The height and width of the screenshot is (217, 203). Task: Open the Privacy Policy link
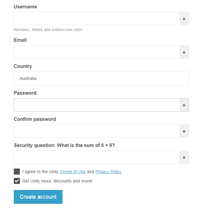[x=108, y=172]
